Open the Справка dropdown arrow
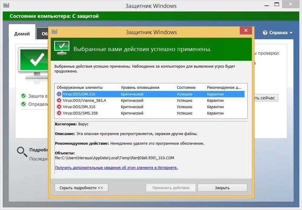Viewport: 302px width, 210px height. click(291, 33)
